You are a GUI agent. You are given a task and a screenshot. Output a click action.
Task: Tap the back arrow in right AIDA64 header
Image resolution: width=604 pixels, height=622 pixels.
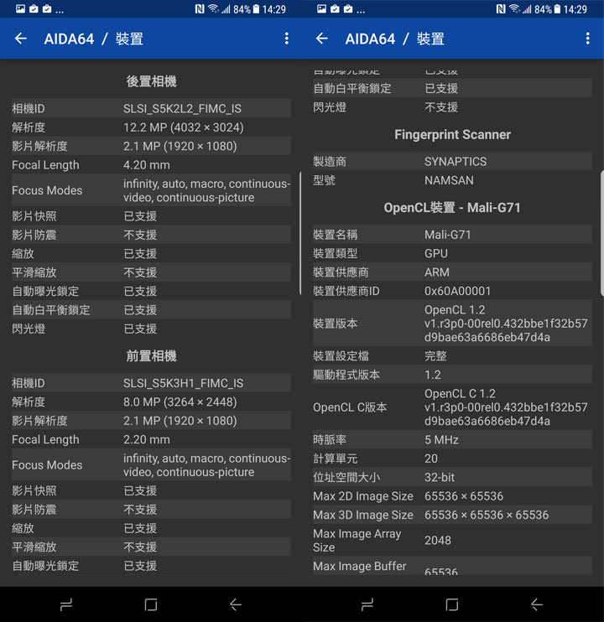[322, 39]
